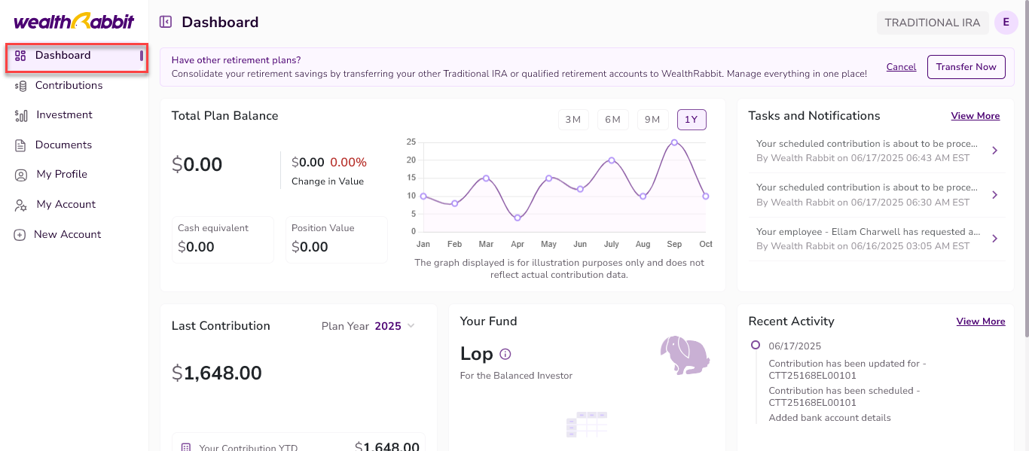Viewport: 1029px width, 451px height.
Task: Open the user avatar E menu
Action: click(x=1006, y=23)
